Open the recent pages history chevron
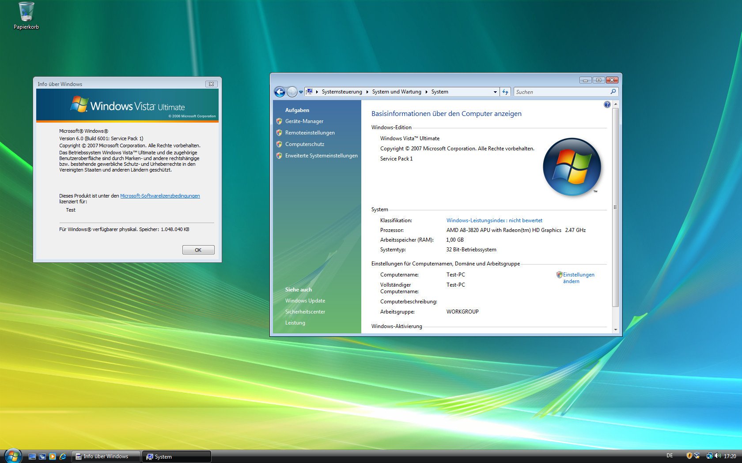 pos(301,92)
